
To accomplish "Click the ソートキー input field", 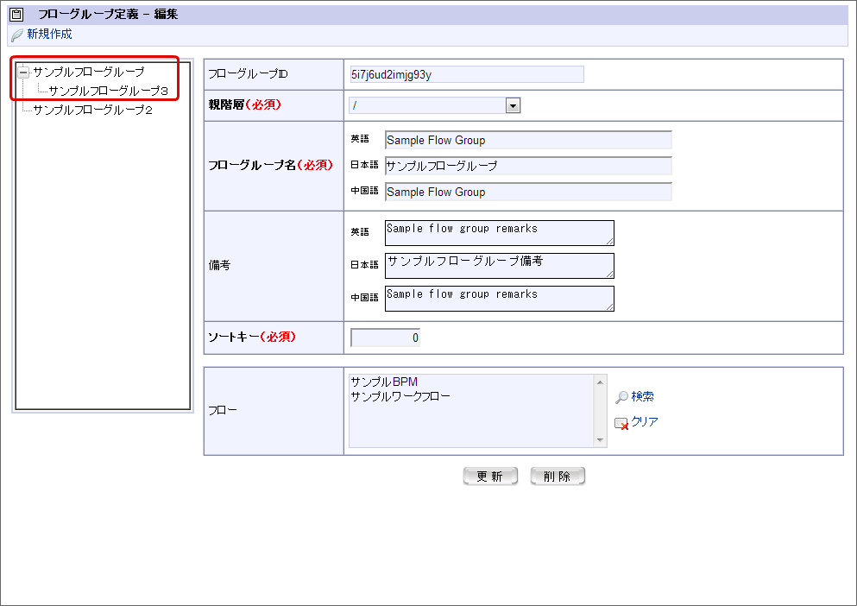I will coord(385,338).
